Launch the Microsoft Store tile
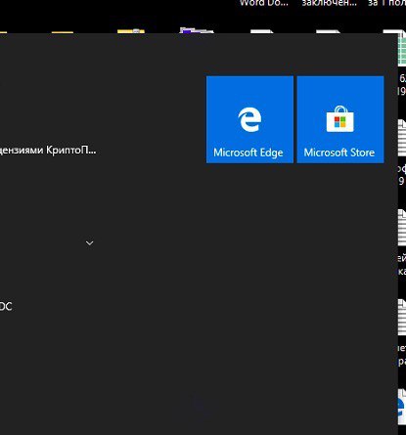 pyautogui.click(x=340, y=119)
